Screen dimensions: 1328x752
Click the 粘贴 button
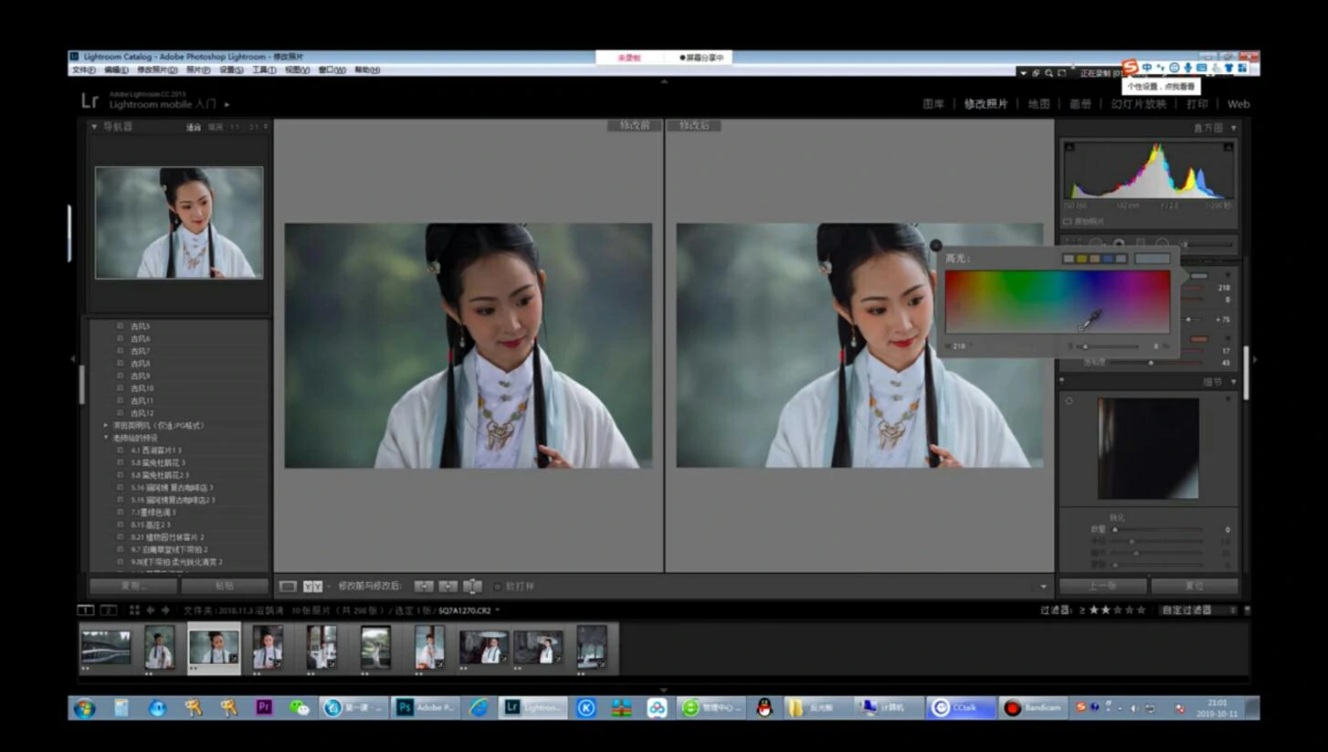[225, 587]
